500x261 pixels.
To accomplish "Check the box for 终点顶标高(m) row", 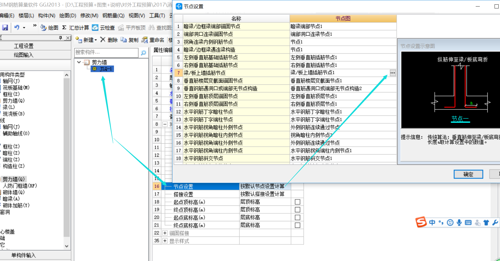I will 297,210.
